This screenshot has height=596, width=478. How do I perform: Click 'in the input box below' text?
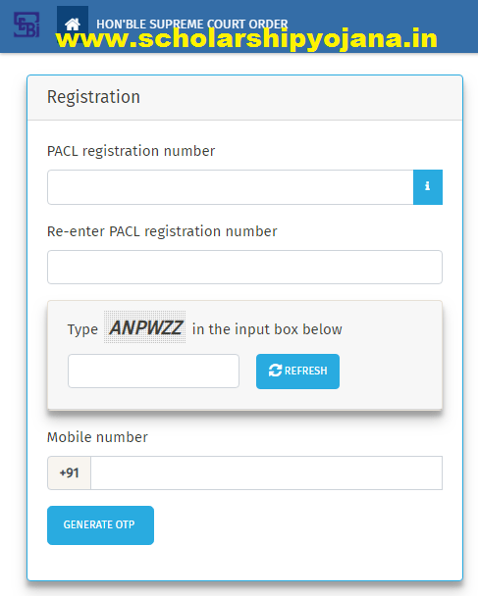click(267, 329)
